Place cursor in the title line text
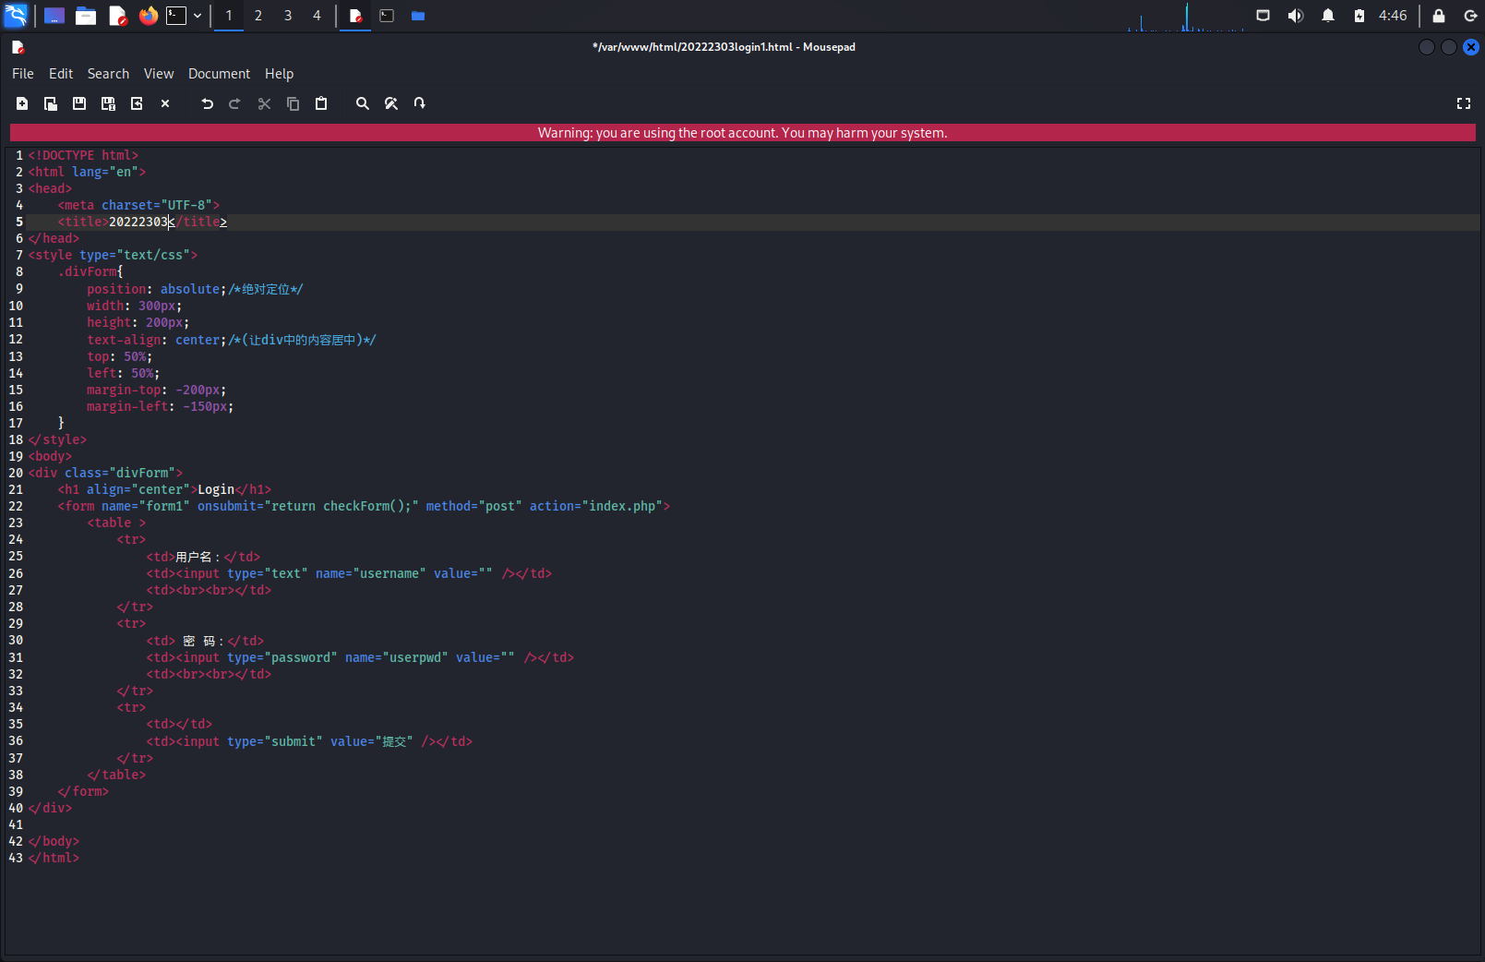Image resolution: width=1485 pixels, height=962 pixels. click(138, 222)
